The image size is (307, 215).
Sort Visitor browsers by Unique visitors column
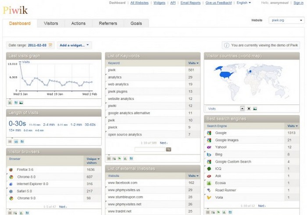[93, 161]
